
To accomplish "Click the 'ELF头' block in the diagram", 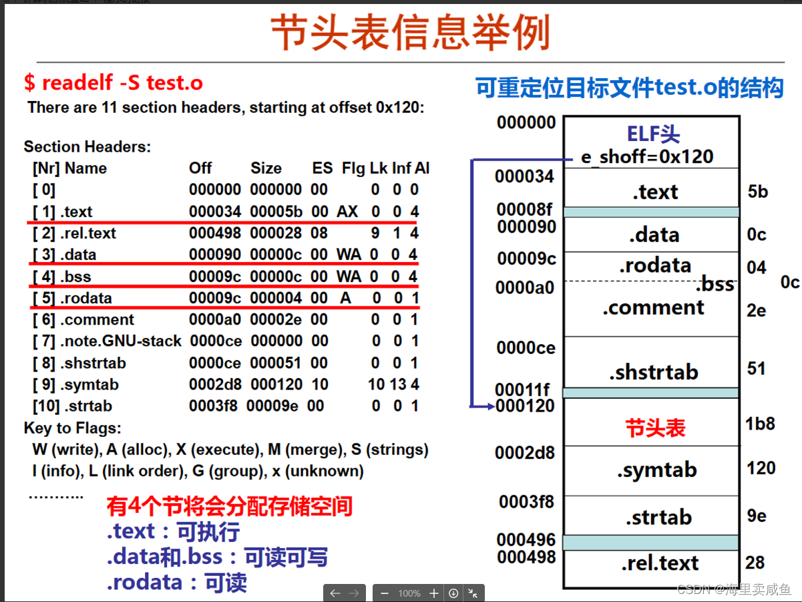I will [653, 134].
